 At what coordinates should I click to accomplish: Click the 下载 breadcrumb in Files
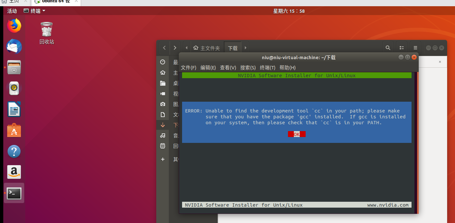pos(233,48)
